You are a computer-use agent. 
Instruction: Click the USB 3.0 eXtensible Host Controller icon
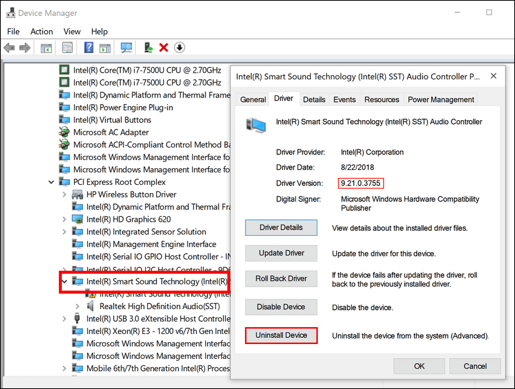click(77, 318)
